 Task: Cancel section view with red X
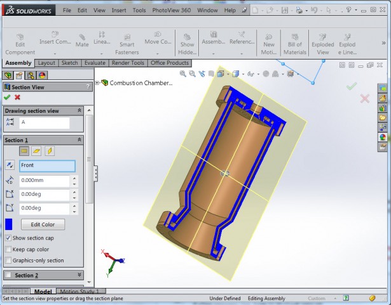(17, 97)
